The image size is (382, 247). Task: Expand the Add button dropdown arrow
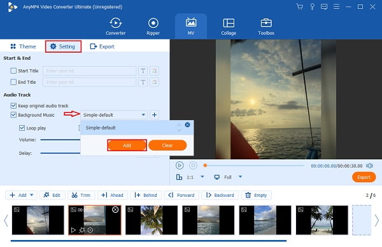(32, 195)
